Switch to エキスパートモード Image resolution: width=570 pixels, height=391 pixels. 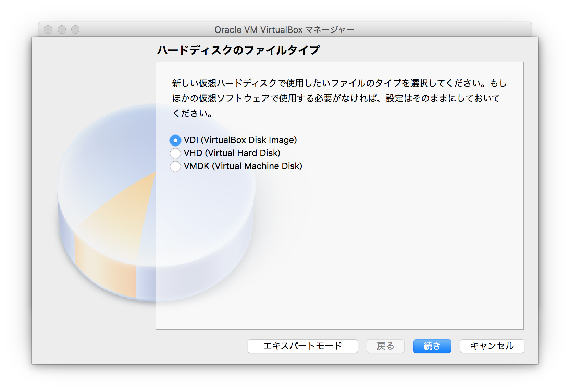coord(302,346)
